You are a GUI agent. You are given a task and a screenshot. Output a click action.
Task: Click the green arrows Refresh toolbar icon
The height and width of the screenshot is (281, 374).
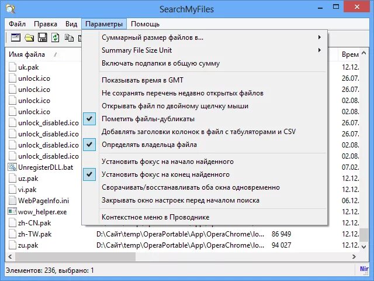click(56, 37)
